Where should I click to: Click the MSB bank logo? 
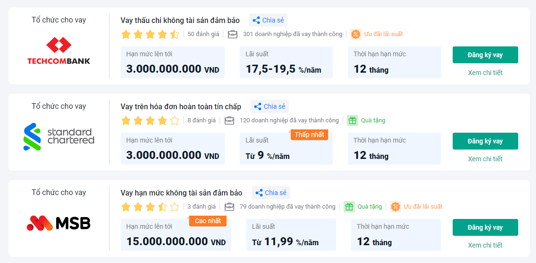pos(59,223)
